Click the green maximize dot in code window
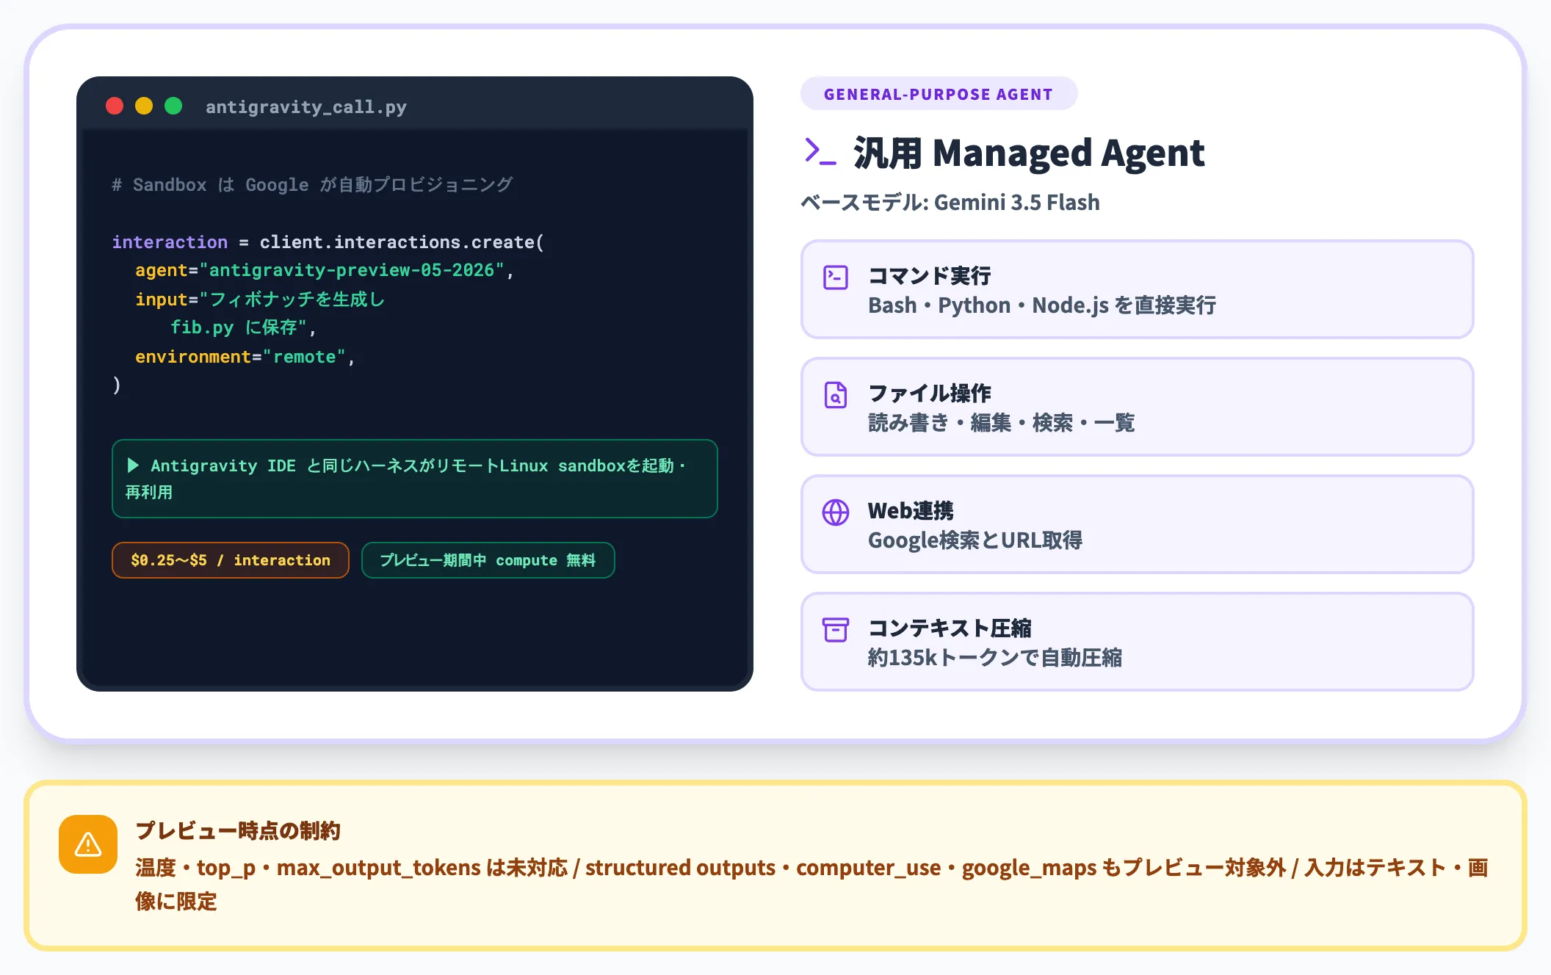Screen dimensions: 1551x975 tap(173, 106)
